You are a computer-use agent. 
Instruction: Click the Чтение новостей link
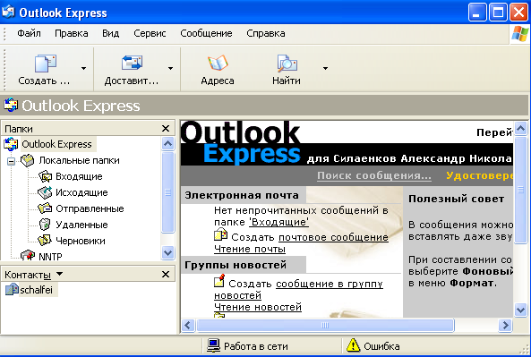tap(258, 307)
